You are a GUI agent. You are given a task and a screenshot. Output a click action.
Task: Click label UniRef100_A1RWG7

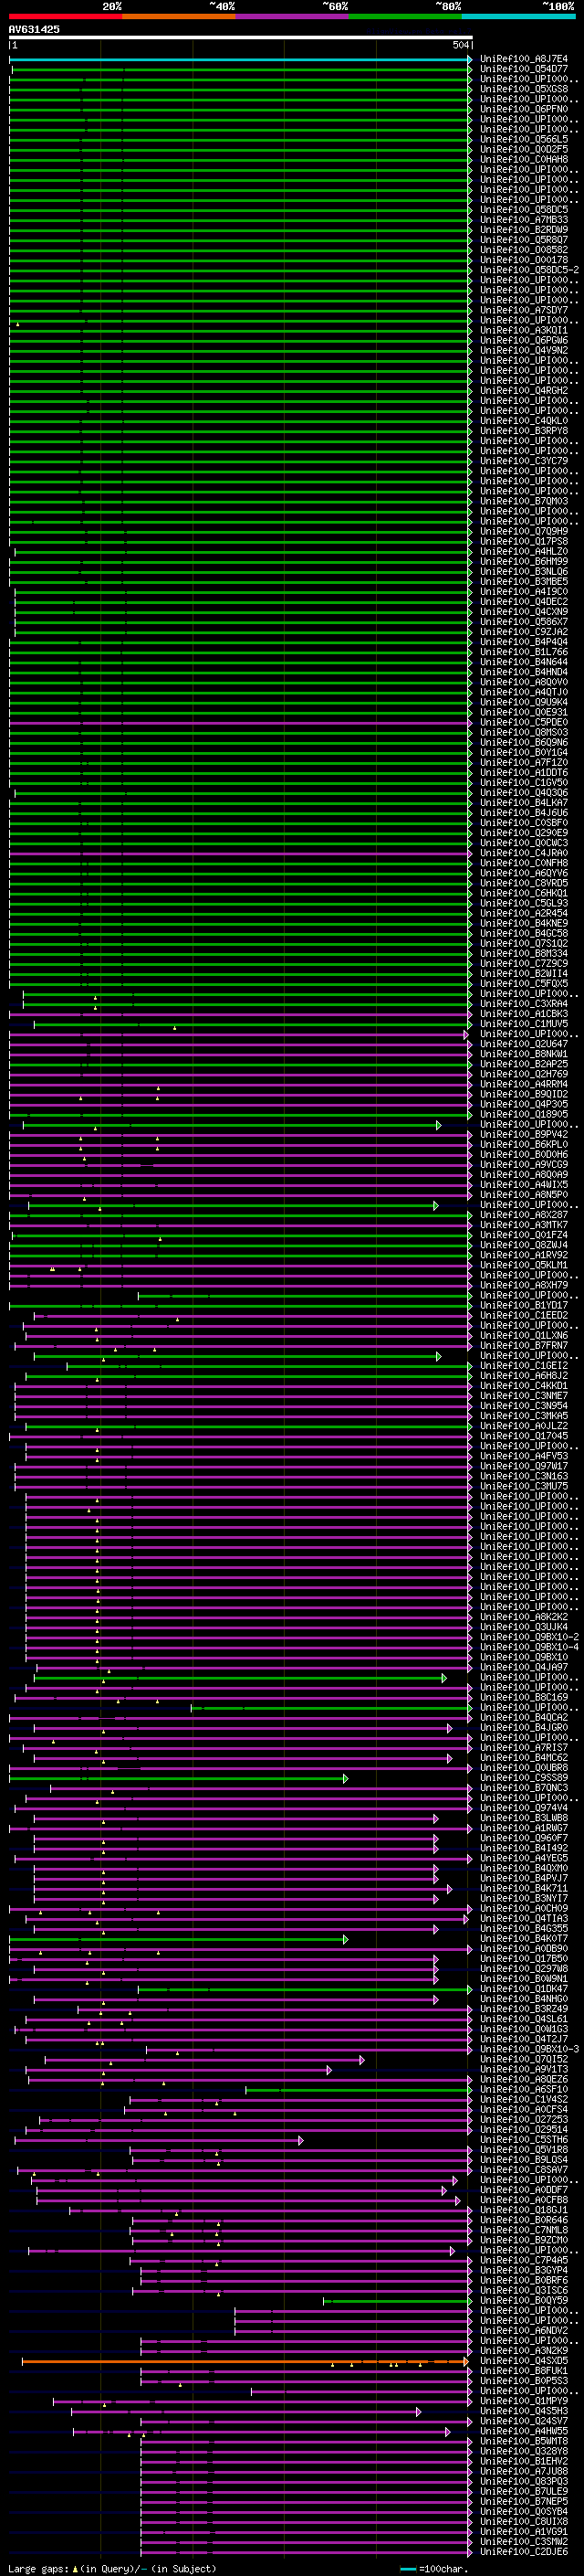524,1828
